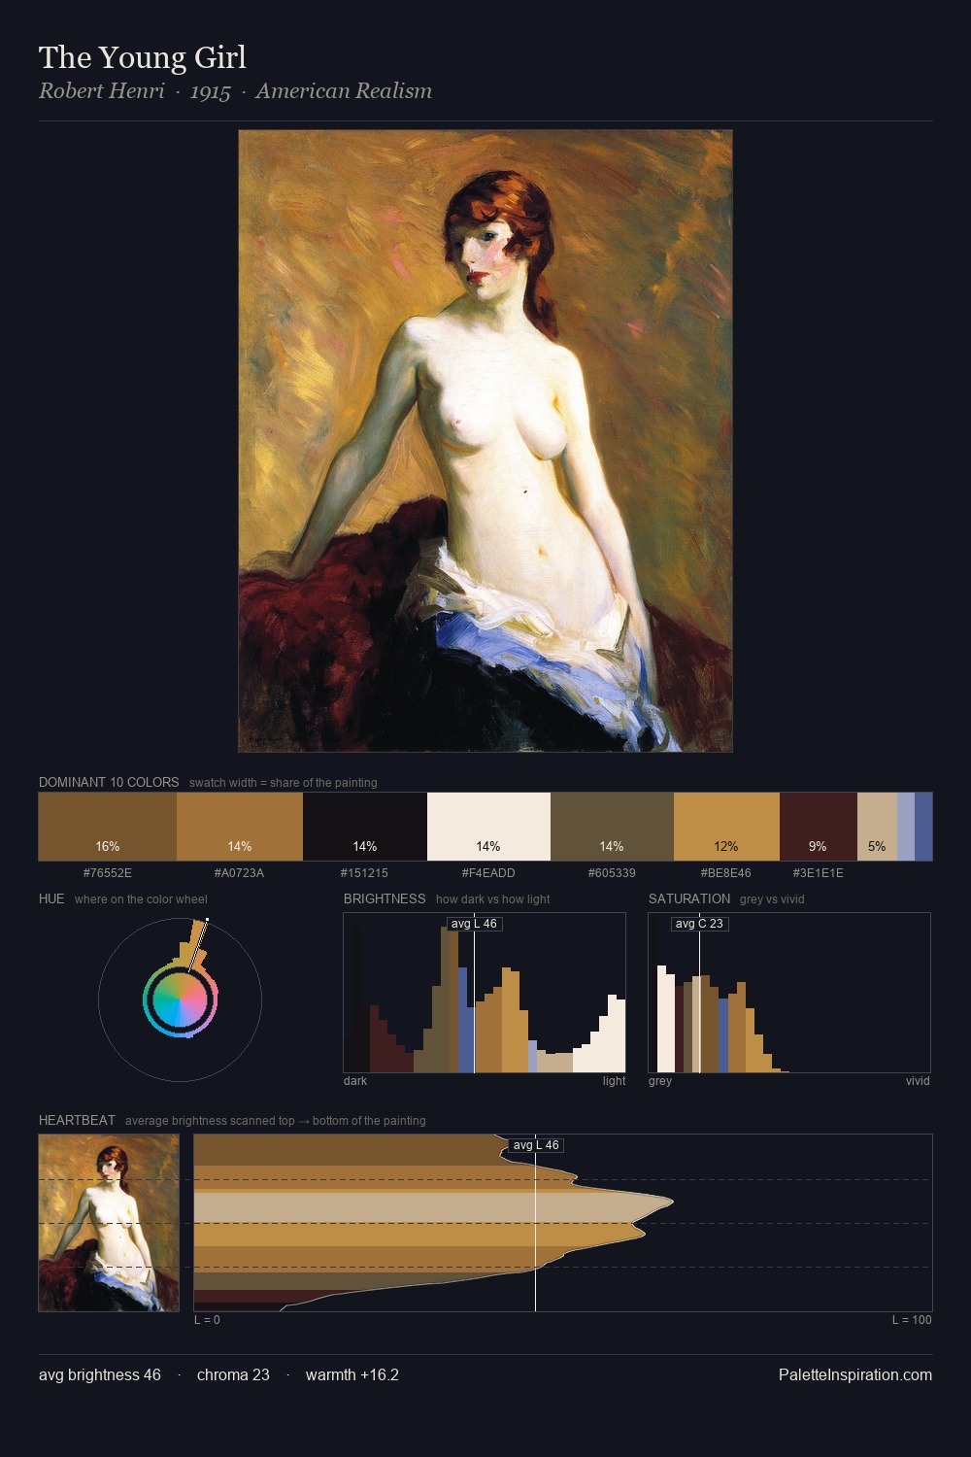Click the hex code '#A0723A'
This screenshot has width=971, height=1457.
tap(240, 873)
